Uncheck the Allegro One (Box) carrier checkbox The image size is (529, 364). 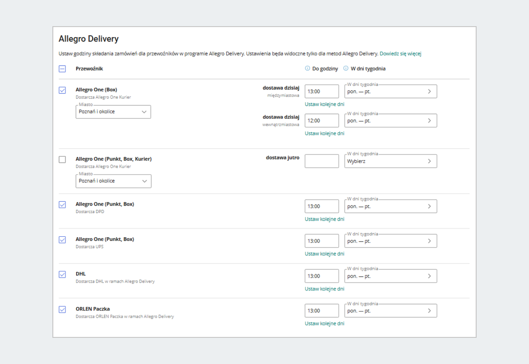[62, 90]
